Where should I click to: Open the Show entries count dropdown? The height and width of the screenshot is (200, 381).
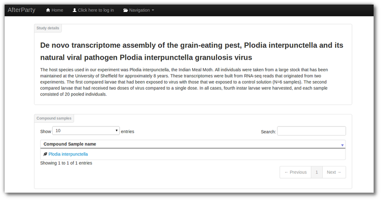tap(86, 131)
